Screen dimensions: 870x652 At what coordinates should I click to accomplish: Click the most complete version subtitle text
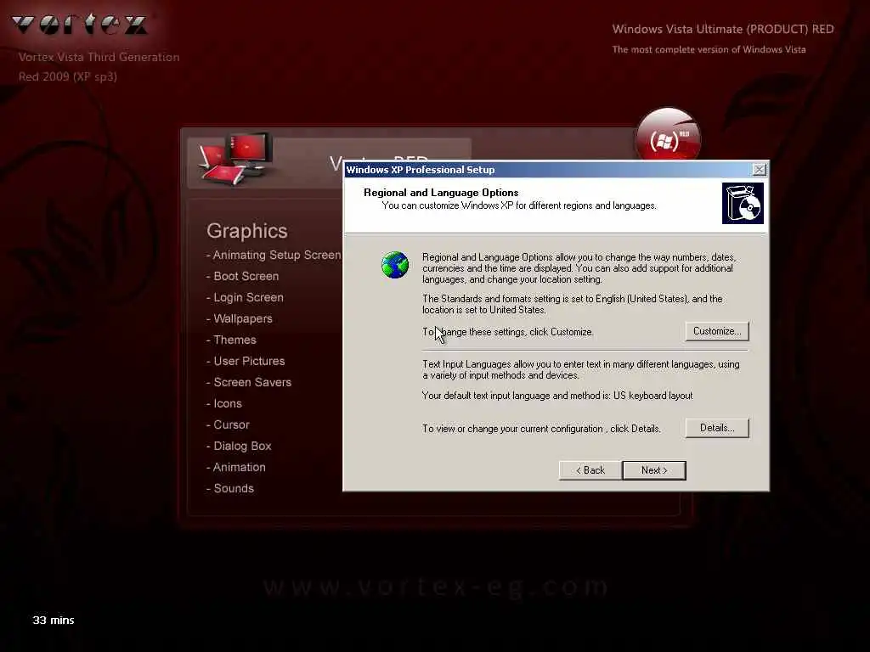click(x=709, y=49)
